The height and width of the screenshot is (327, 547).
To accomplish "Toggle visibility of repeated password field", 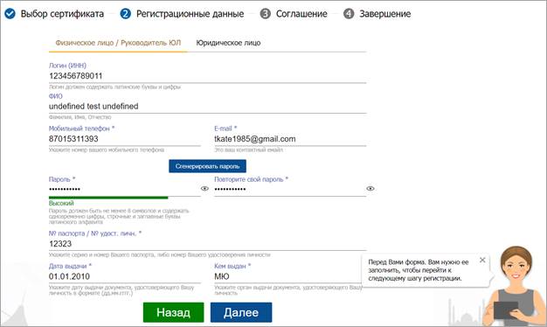I will point(370,189).
